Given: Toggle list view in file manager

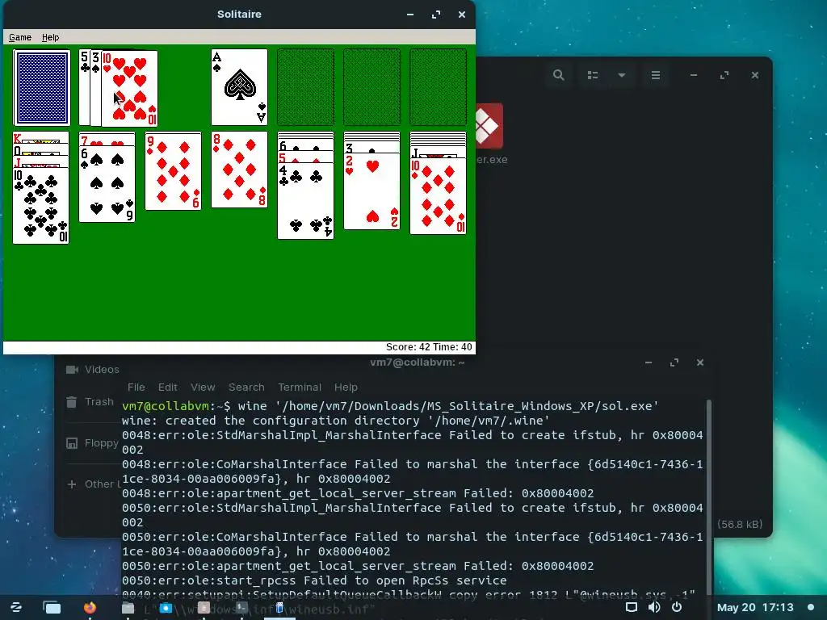Looking at the screenshot, I should pos(593,75).
